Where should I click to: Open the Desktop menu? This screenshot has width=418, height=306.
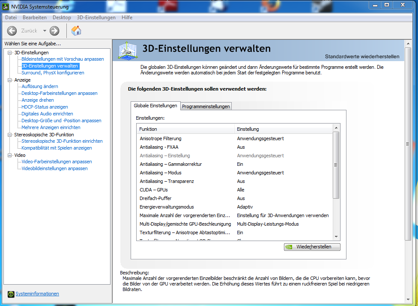[62, 18]
